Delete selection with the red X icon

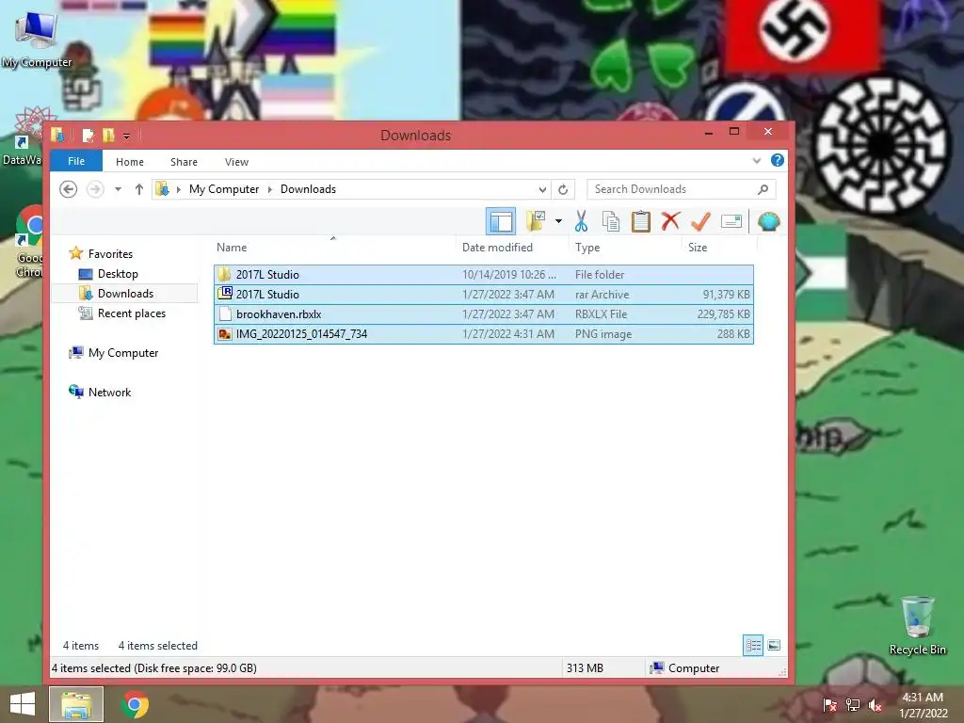coord(670,221)
